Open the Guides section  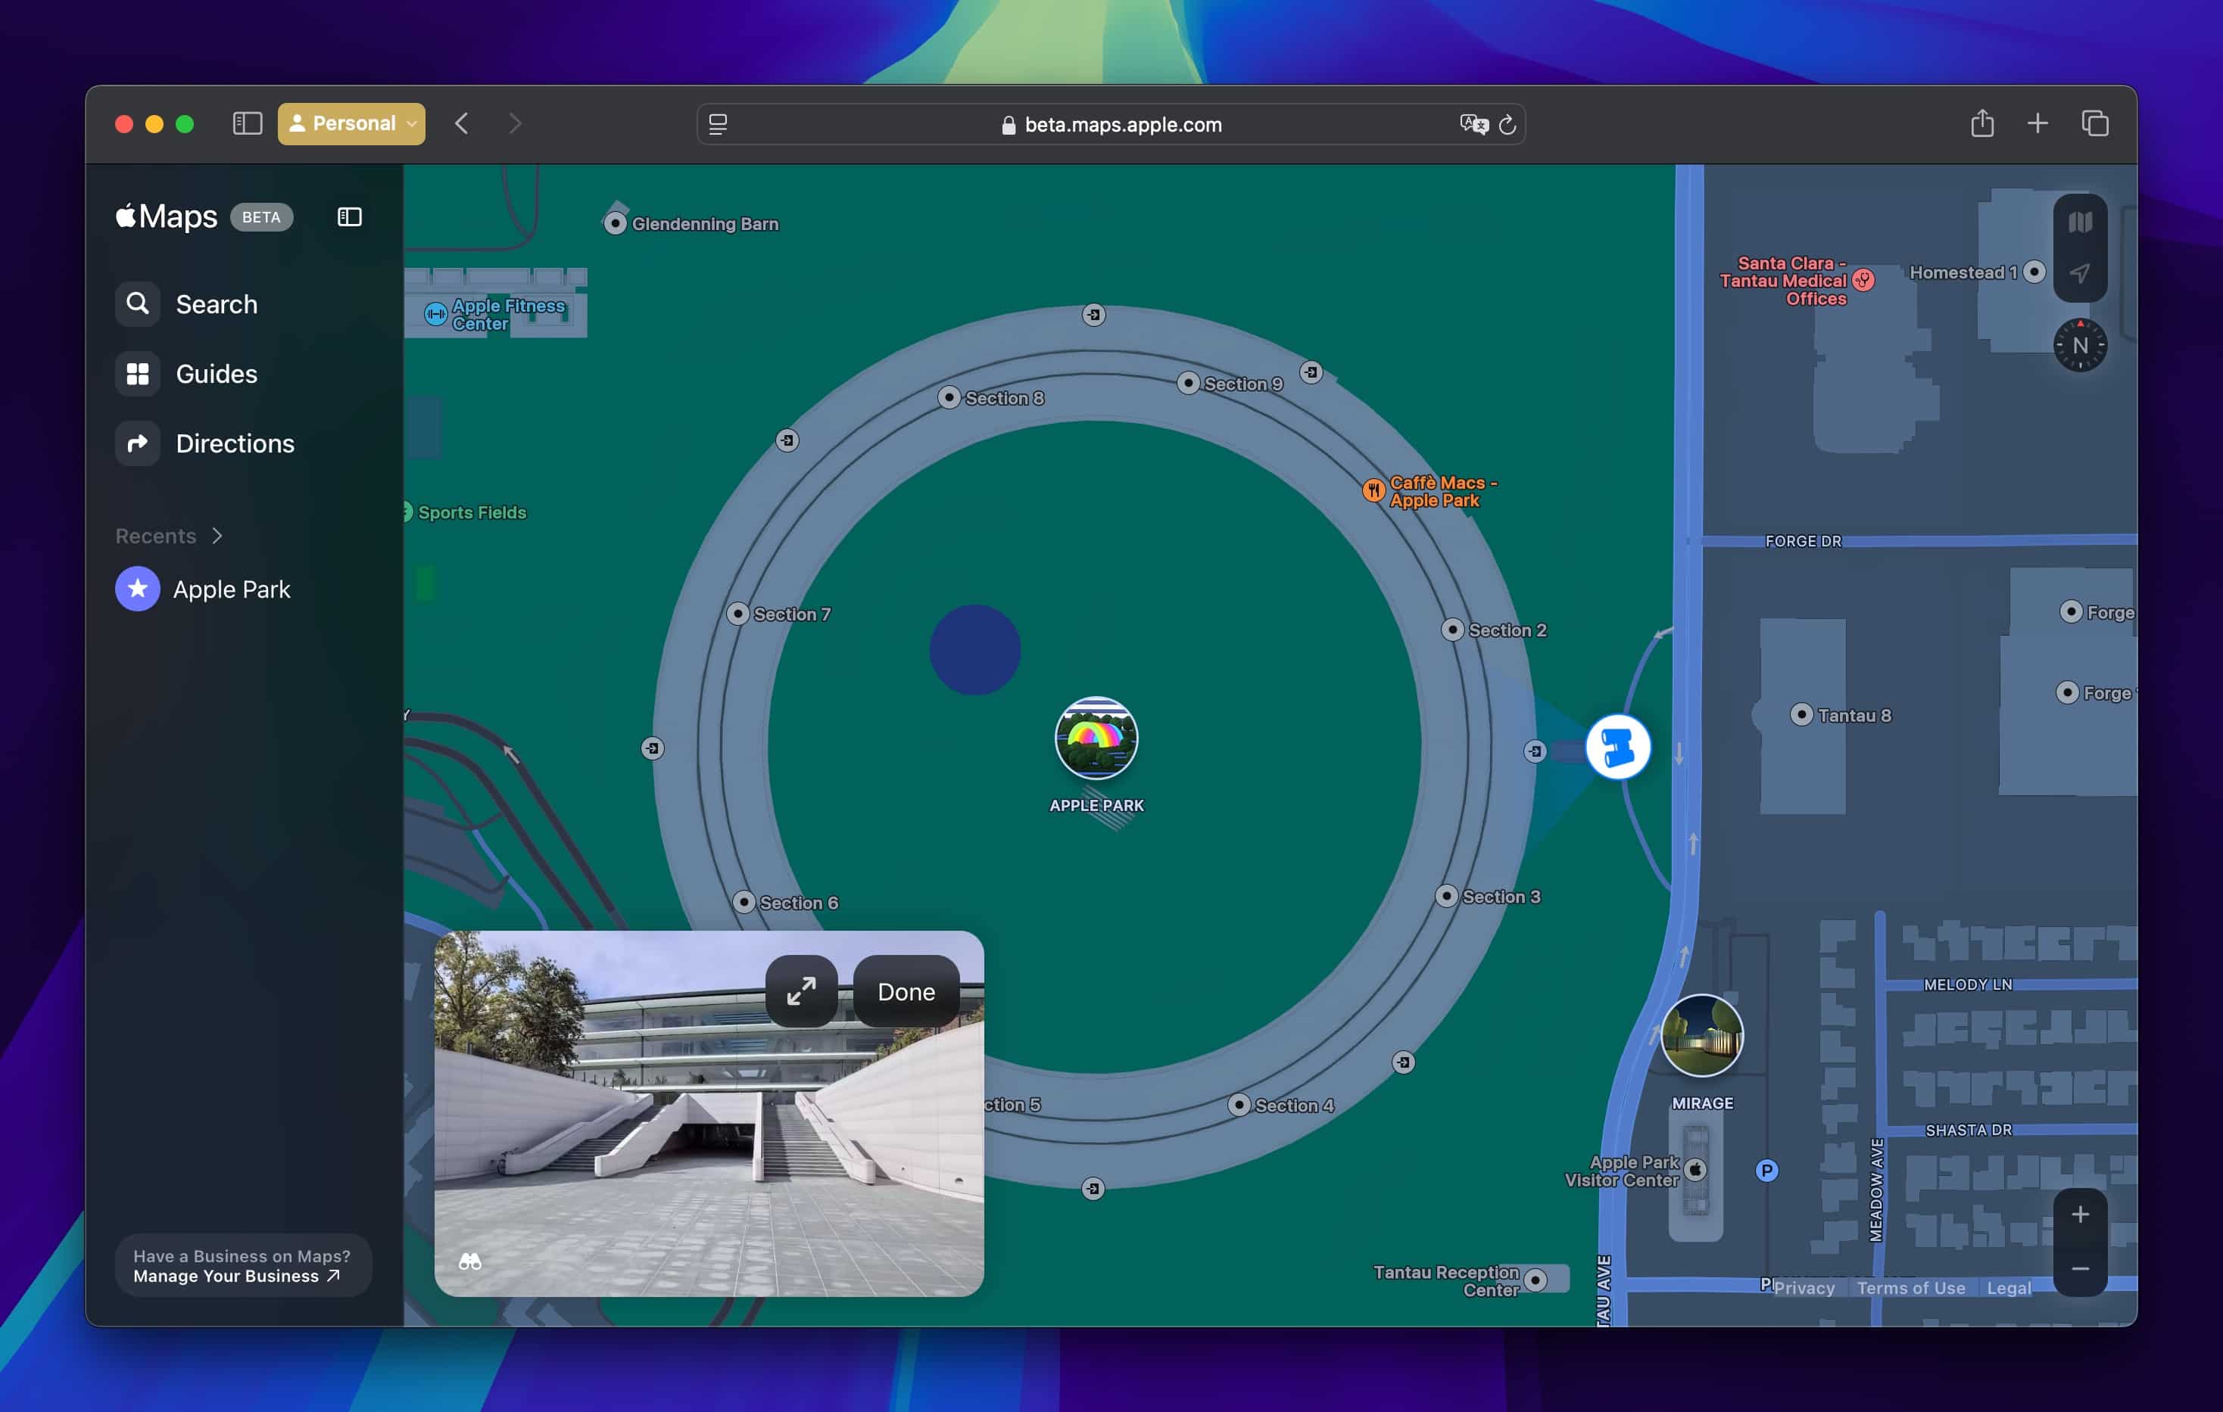coord(215,374)
